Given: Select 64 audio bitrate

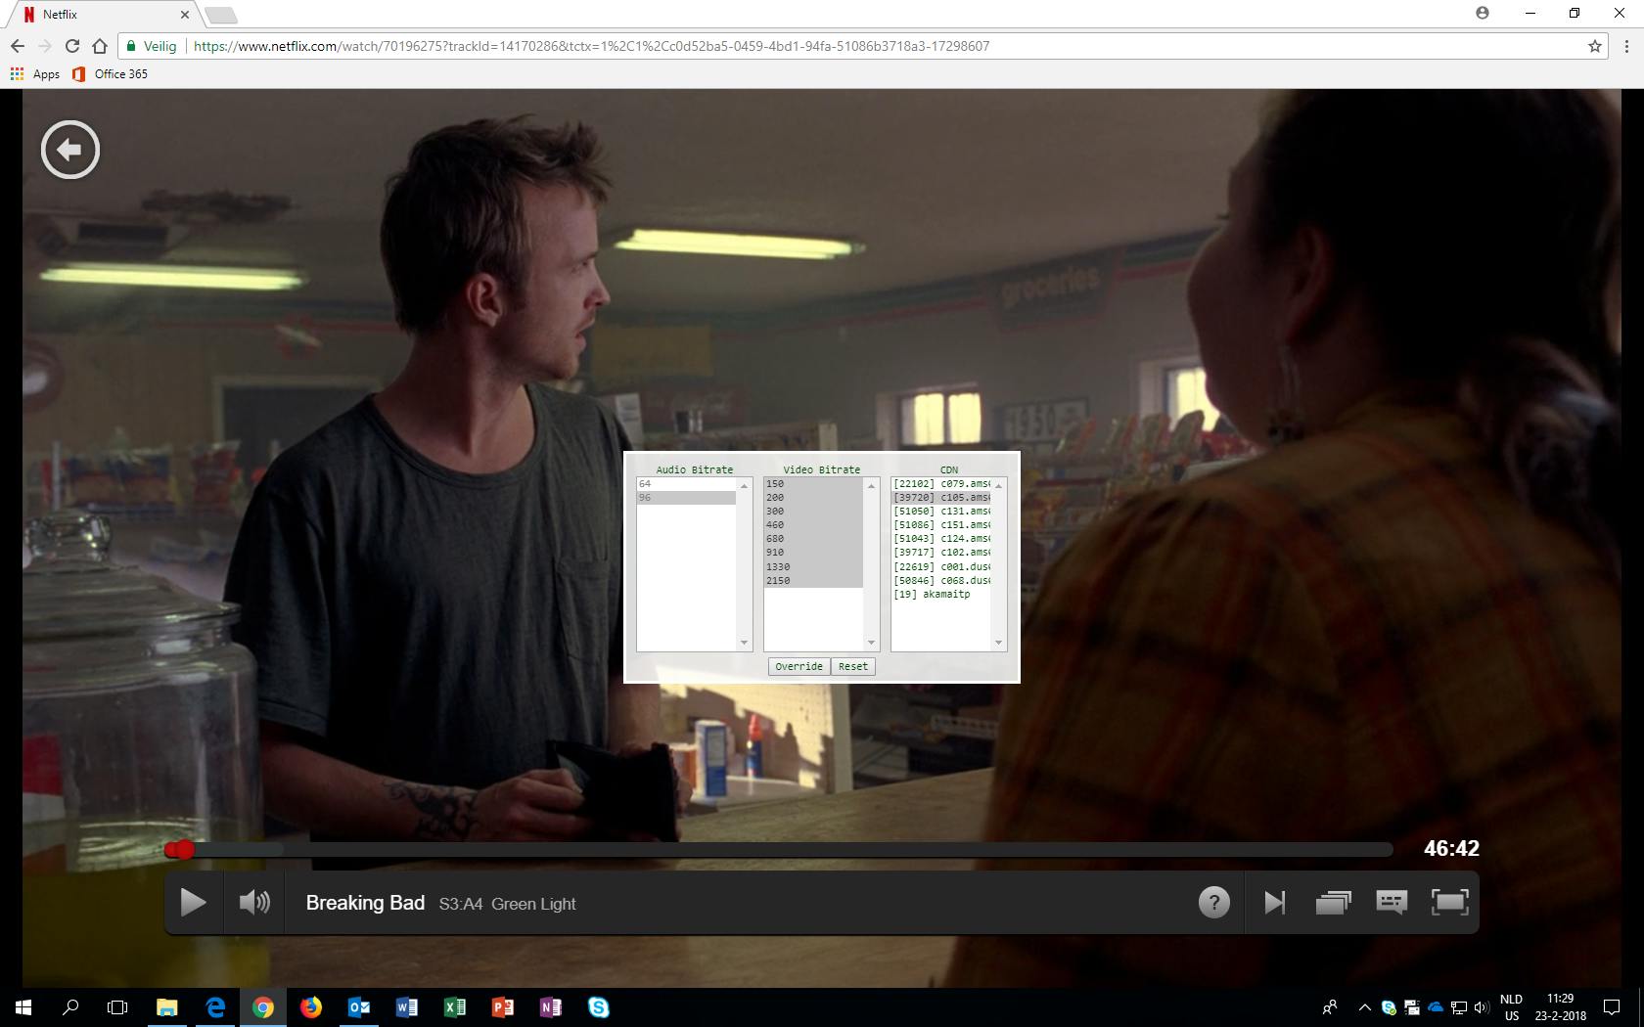Looking at the screenshot, I should [x=686, y=484].
